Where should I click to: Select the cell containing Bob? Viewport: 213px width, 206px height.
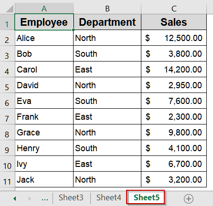(44, 53)
